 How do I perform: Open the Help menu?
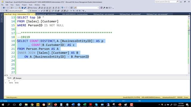pos(44,5)
